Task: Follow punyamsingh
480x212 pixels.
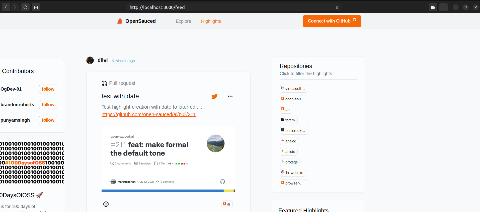Action: pyautogui.click(x=48, y=120)
